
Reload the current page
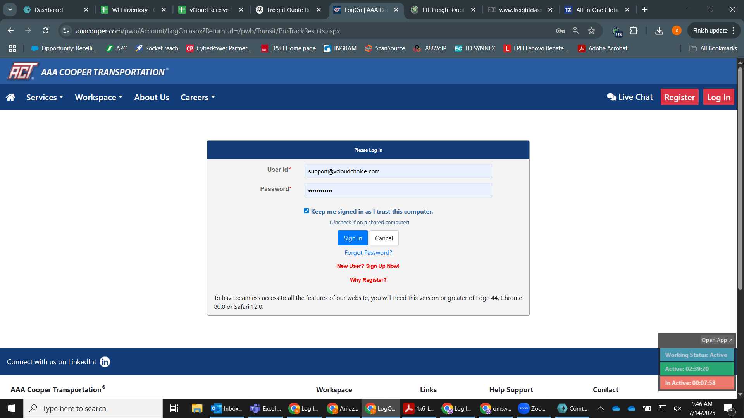coord(45,31)
